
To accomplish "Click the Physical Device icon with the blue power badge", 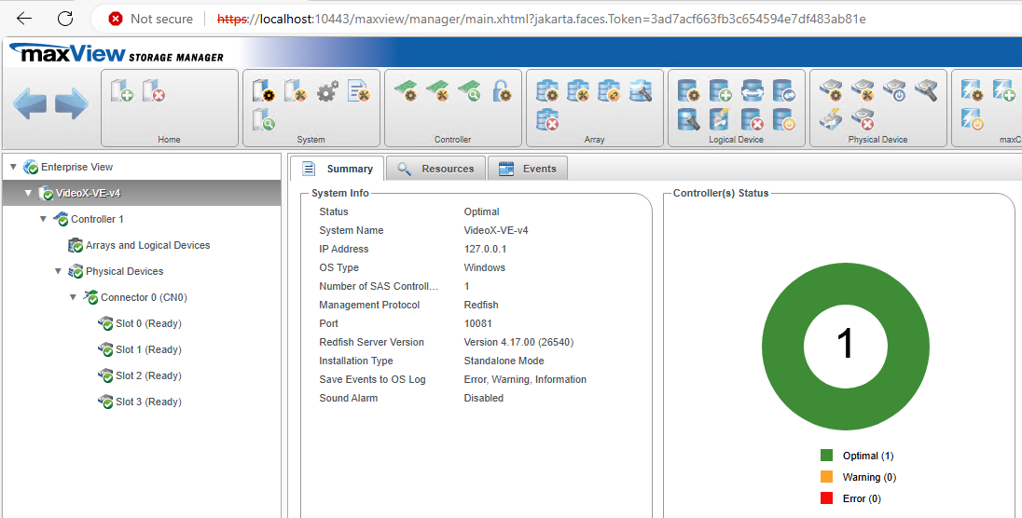I will [894, 90].
